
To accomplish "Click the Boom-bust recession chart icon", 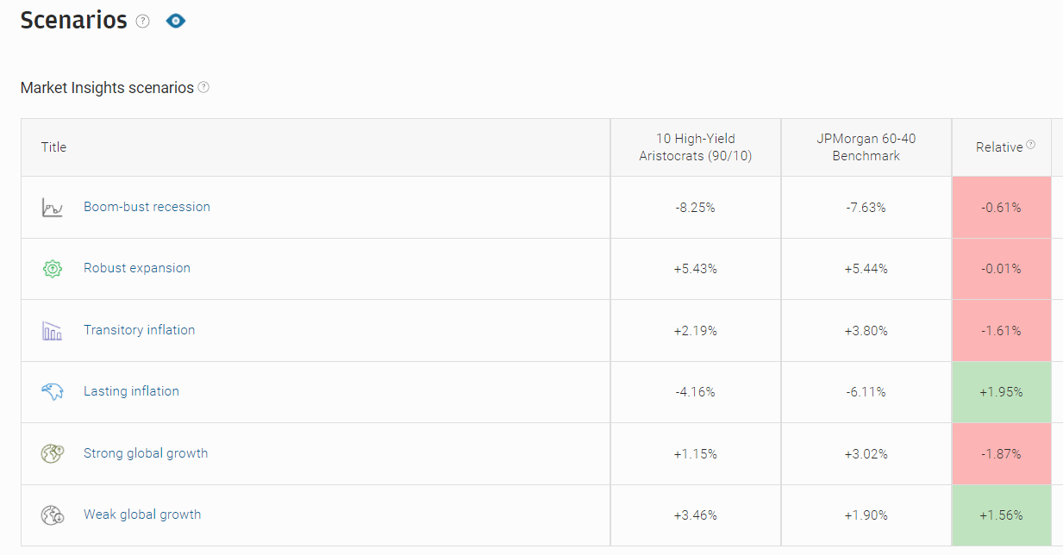I will [x=53, y=208].
